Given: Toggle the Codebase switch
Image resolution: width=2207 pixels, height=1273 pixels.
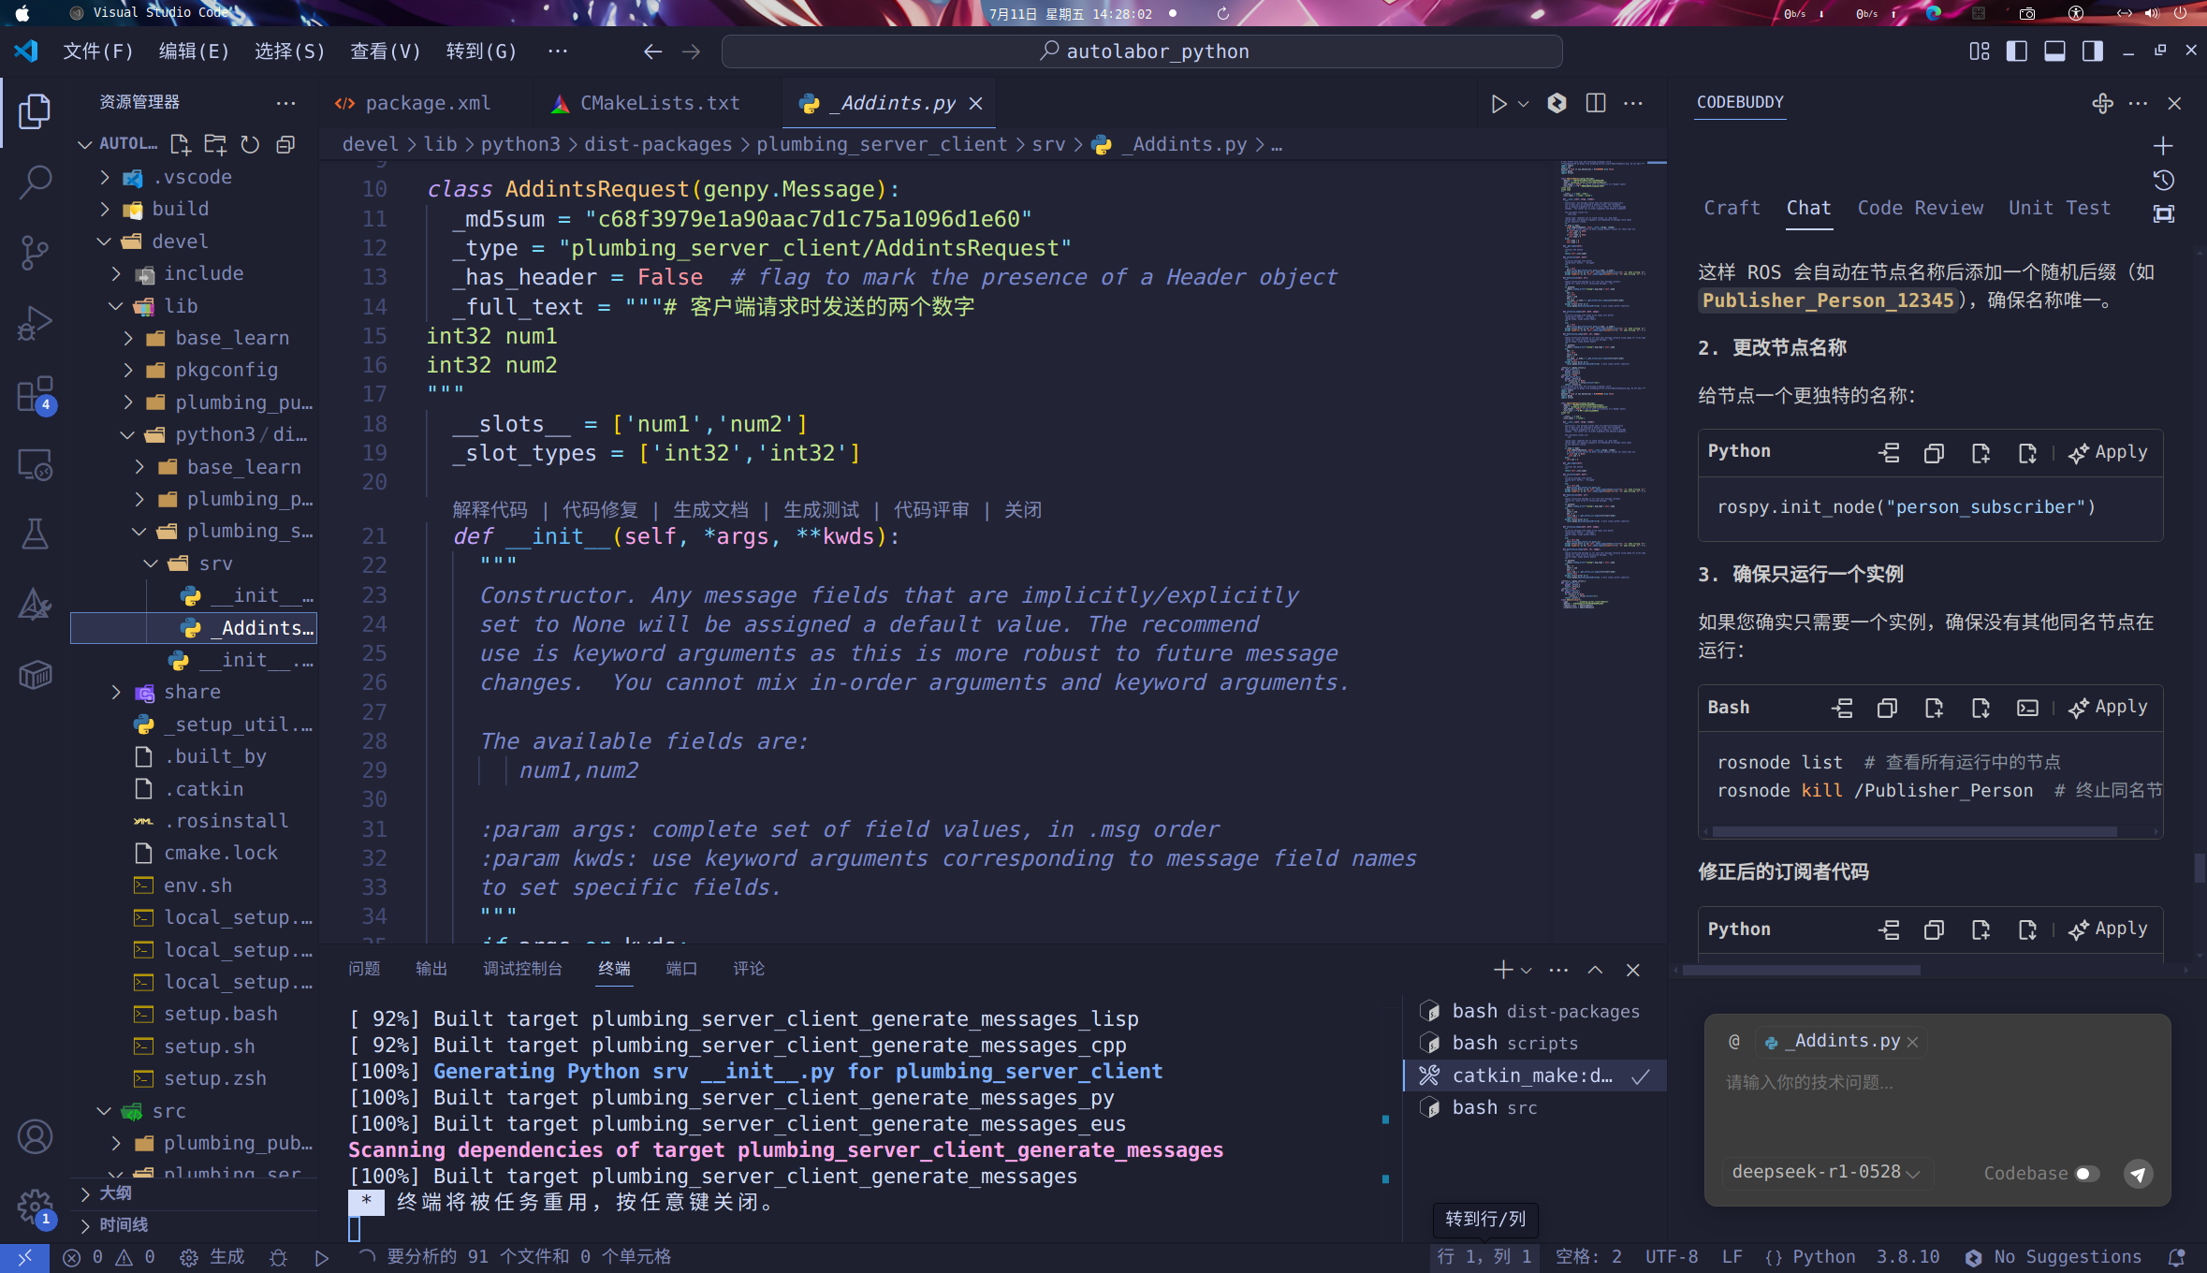Looking at the screenshot, I should tap(2087, 1174).
